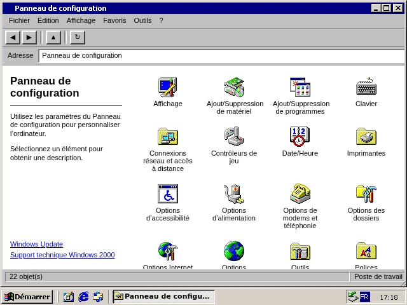Image resolution: width=407 pixels, height=305 pixels.
Task: Open the ? help menu
Action: [161, 20]
